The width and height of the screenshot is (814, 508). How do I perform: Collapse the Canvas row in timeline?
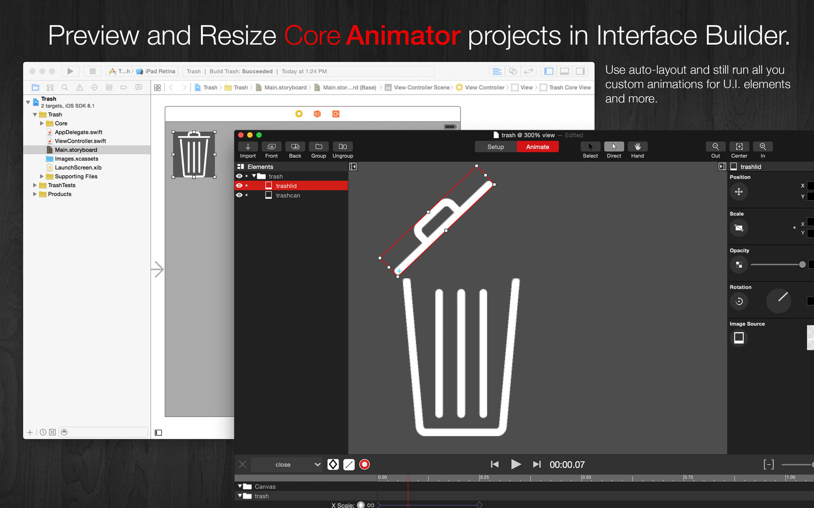[240, 486]
